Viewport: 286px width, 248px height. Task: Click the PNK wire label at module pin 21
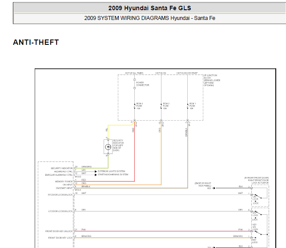(84, 230)
